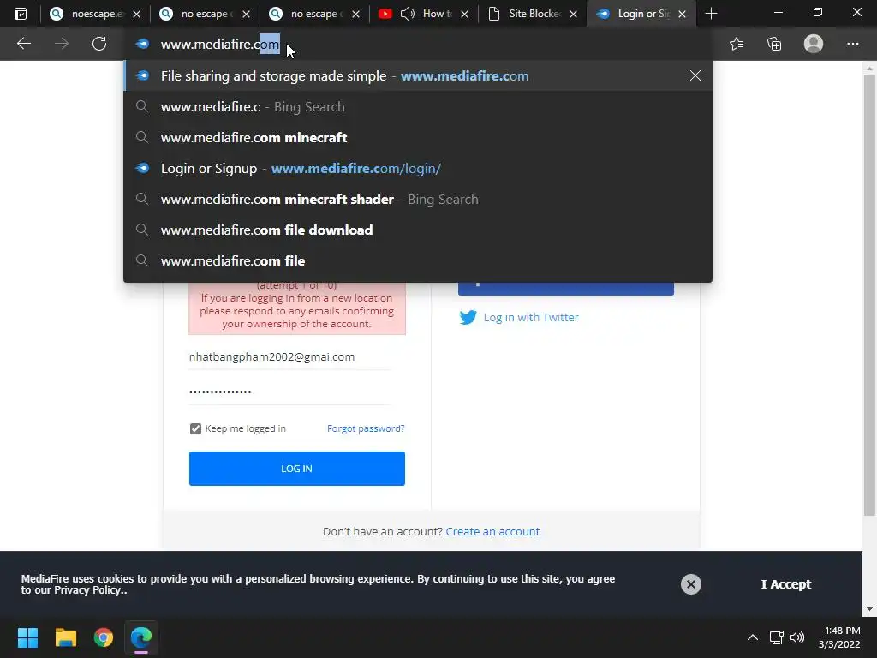Click the blue LOG IN button
Image resolution: width=877 pixels, height=658 pixels.
click(x=297, y=469)
